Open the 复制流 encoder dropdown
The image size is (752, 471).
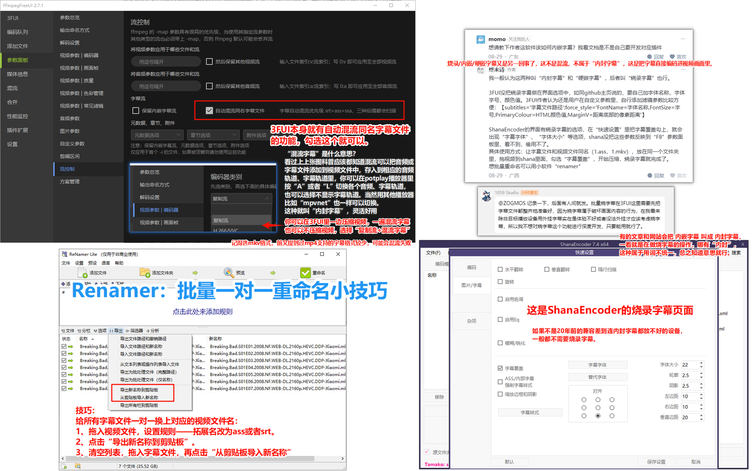click(241, 199)
